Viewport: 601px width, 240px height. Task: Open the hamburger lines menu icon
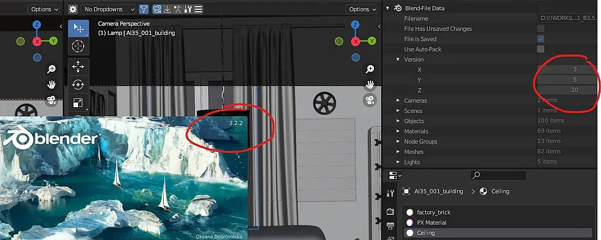click(x=198, y=9)
